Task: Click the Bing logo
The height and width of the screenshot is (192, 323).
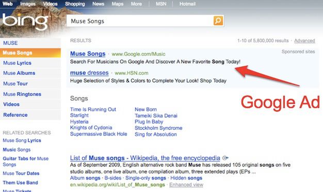Action: tap(26, 22)
